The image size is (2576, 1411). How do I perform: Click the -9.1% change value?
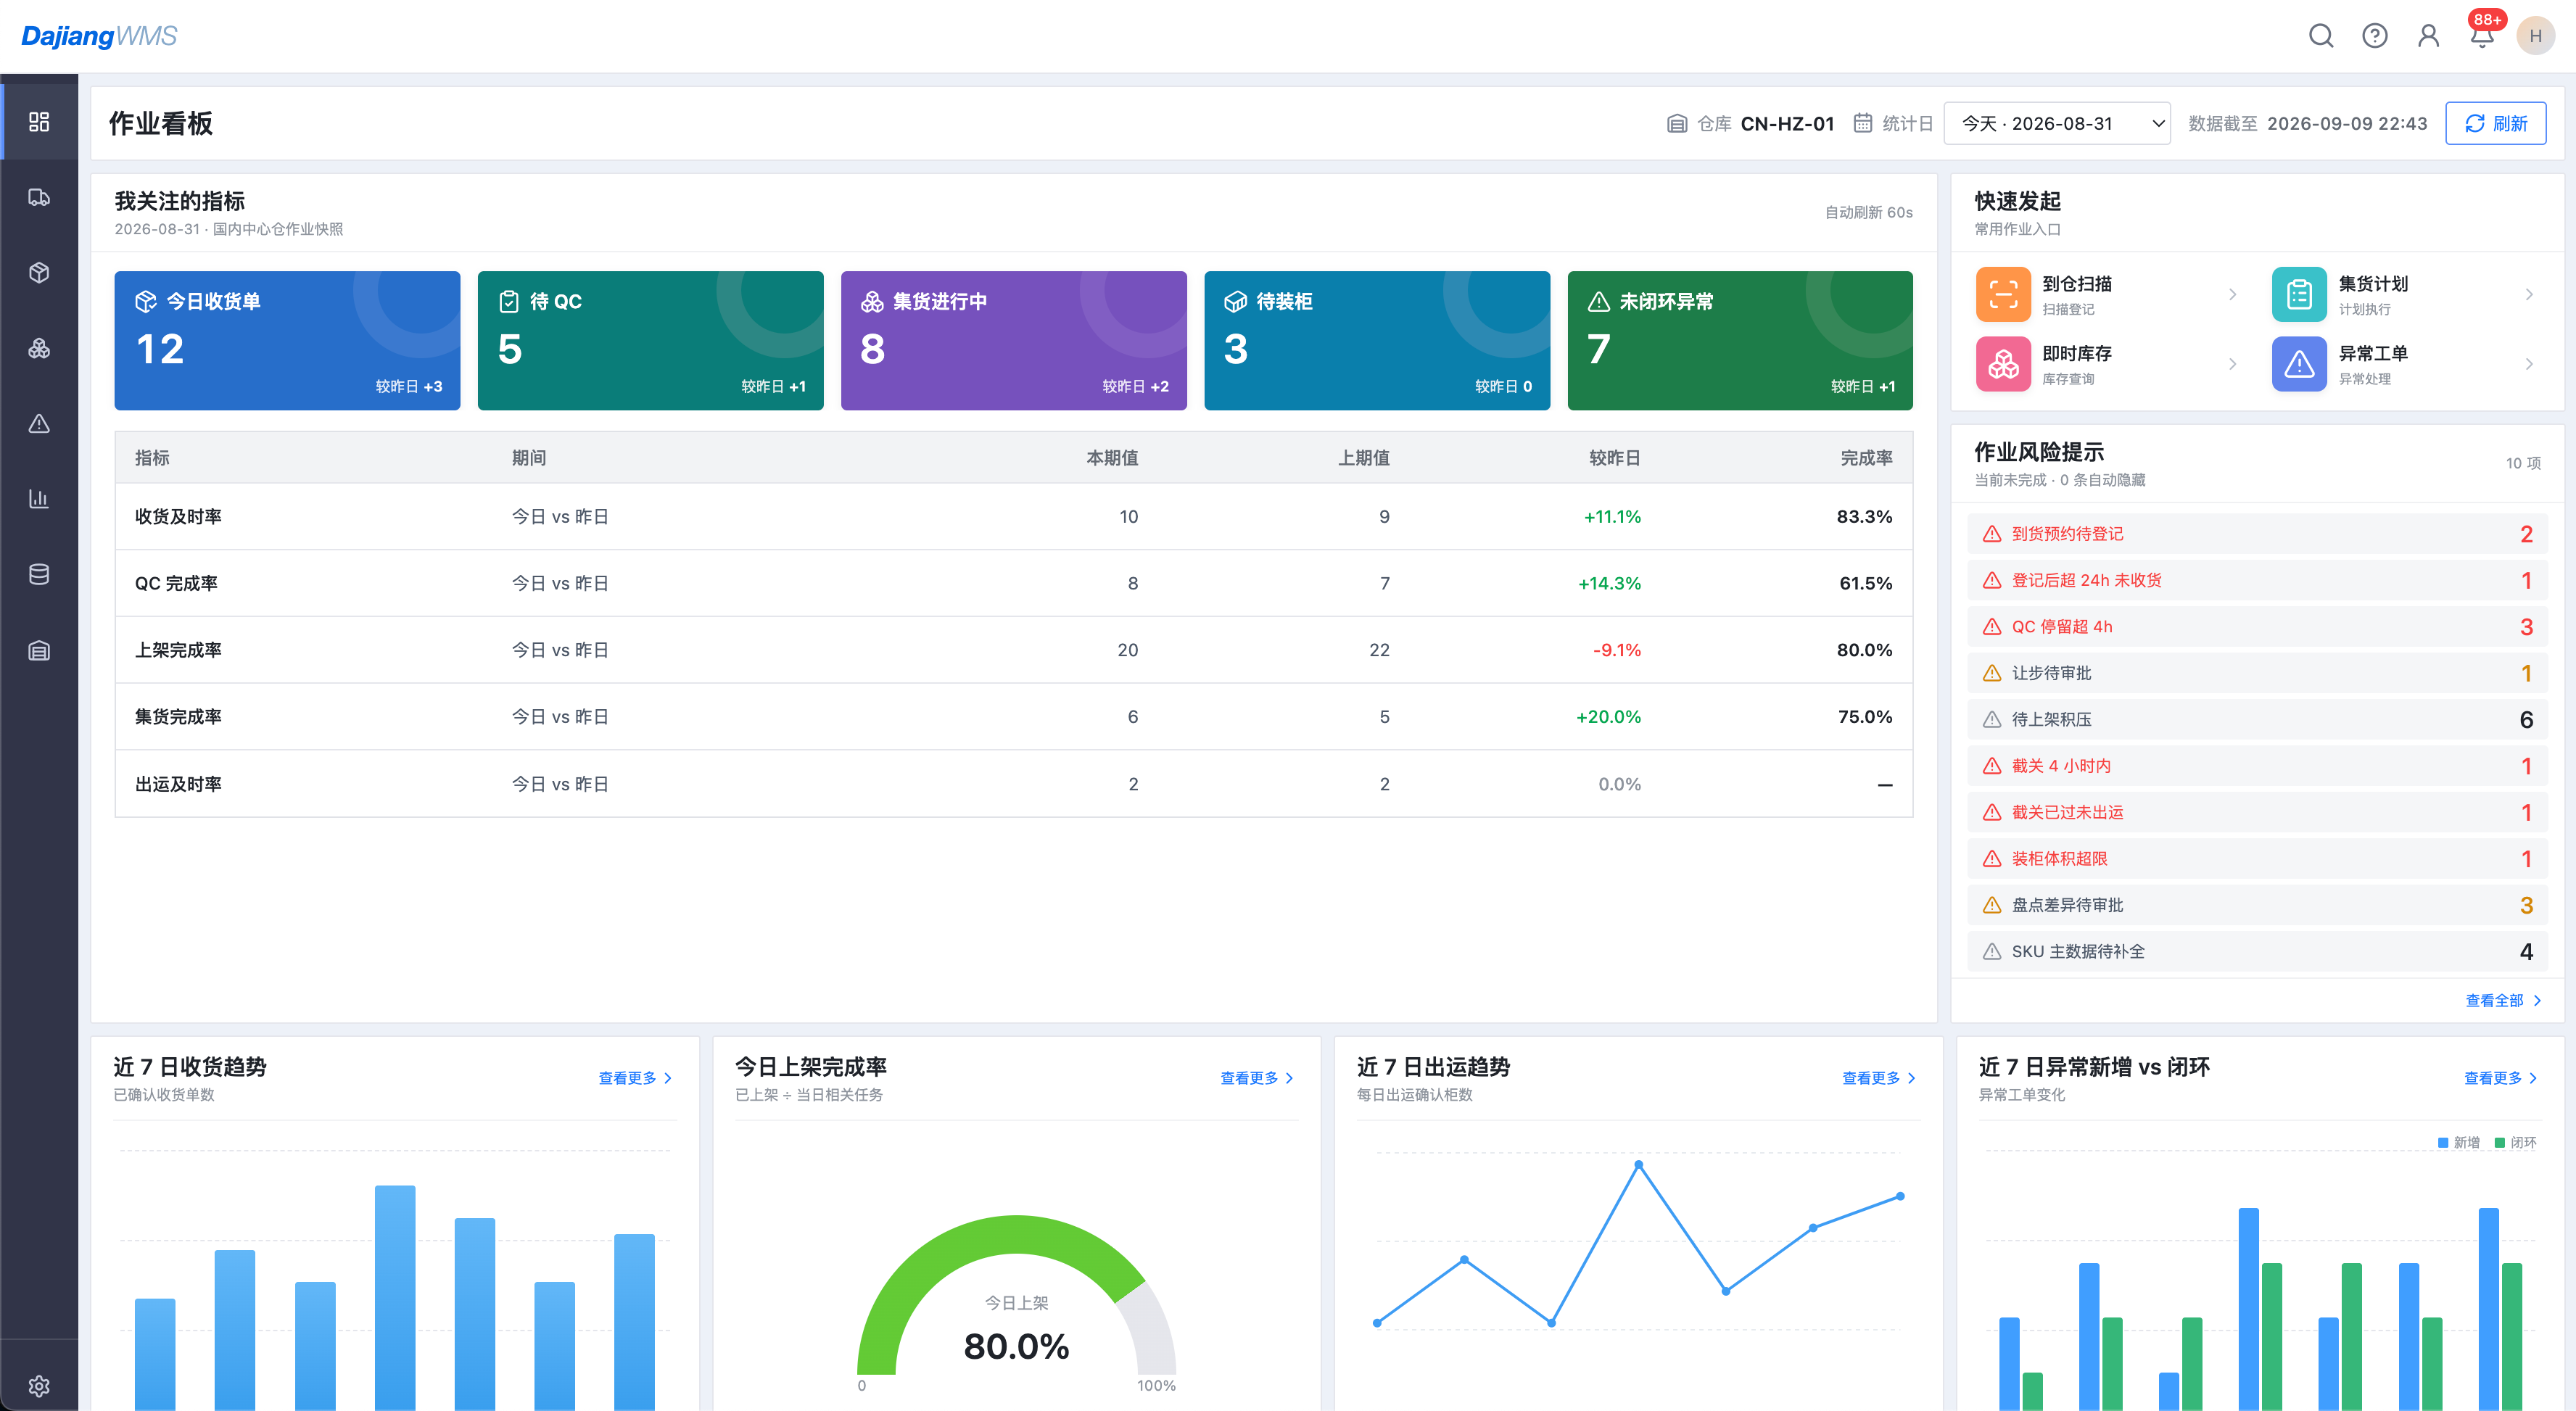1617,650
